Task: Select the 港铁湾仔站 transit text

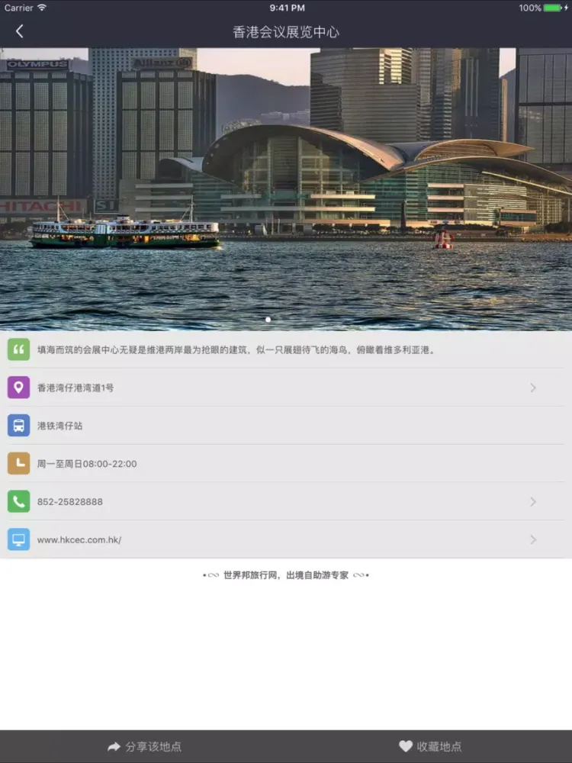Action: [59, 426]
